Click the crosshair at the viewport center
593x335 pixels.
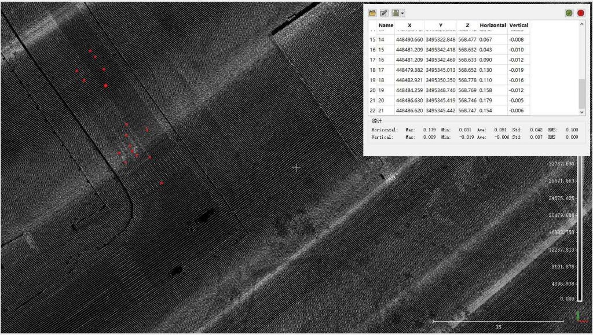point(296,167)
